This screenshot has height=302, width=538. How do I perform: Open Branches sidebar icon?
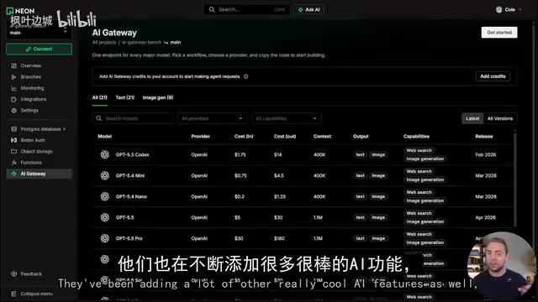(x=13, y=77)
